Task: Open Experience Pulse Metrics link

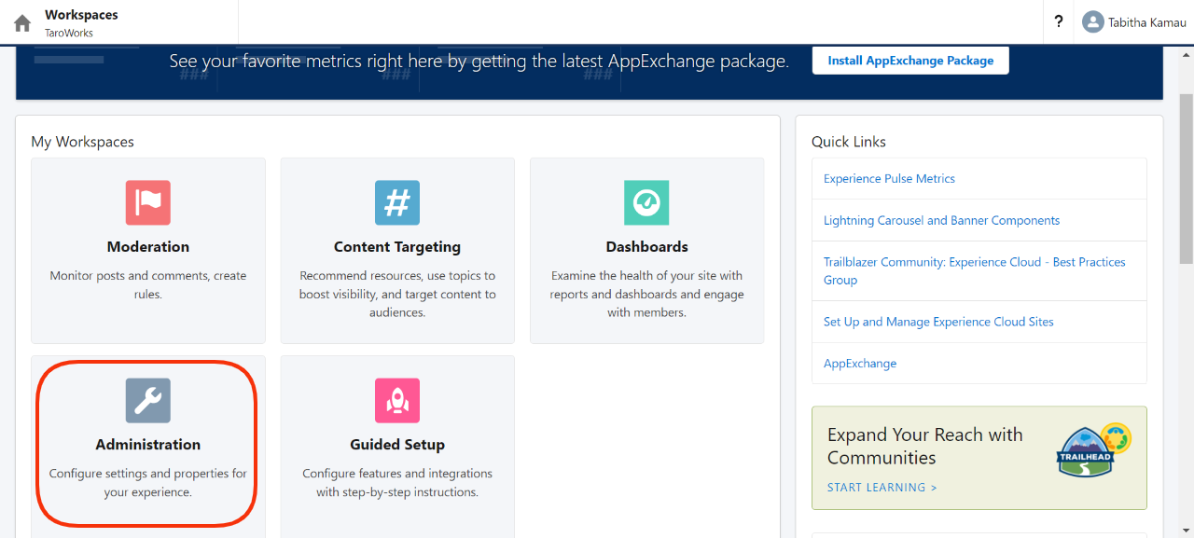Action: pyautogui.click(x=889, y=178)
